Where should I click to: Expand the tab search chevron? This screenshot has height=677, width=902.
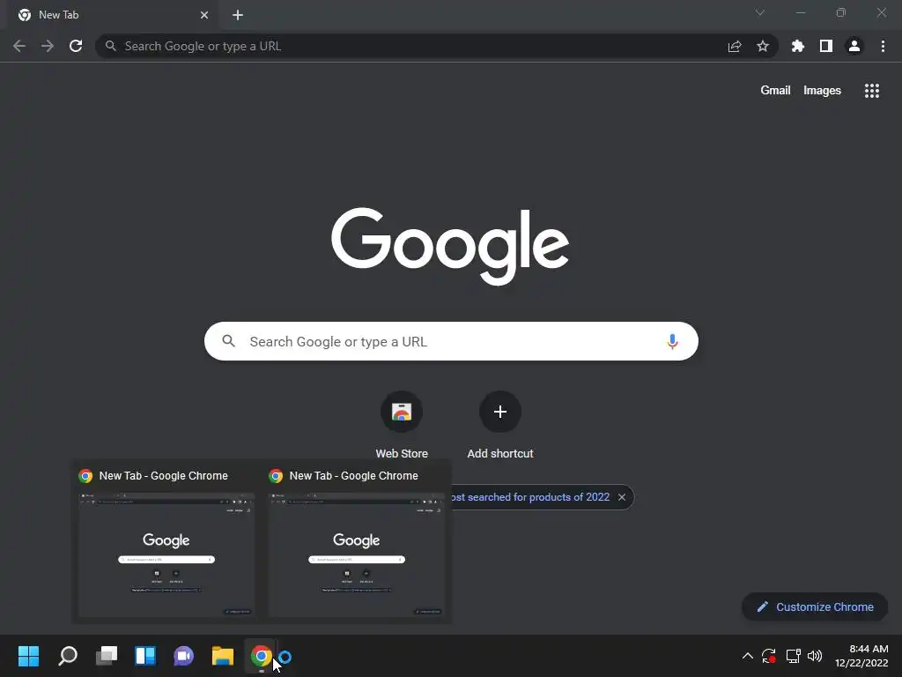click(760, 12)
